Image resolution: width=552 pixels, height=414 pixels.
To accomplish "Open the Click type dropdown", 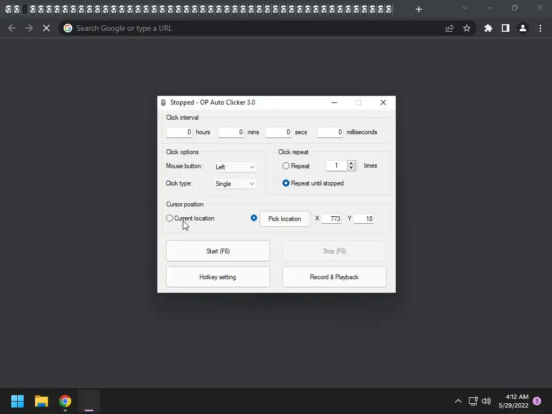I will [235, 184].
